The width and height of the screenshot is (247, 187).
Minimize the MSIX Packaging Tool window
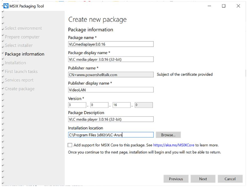(209, 6)
